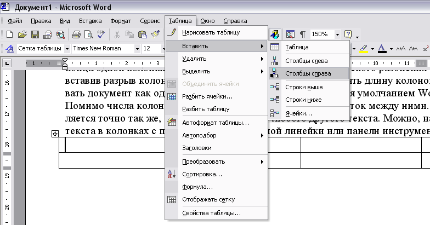
Task: Open the Вставка menu
Action: click(x=90, y=21)
